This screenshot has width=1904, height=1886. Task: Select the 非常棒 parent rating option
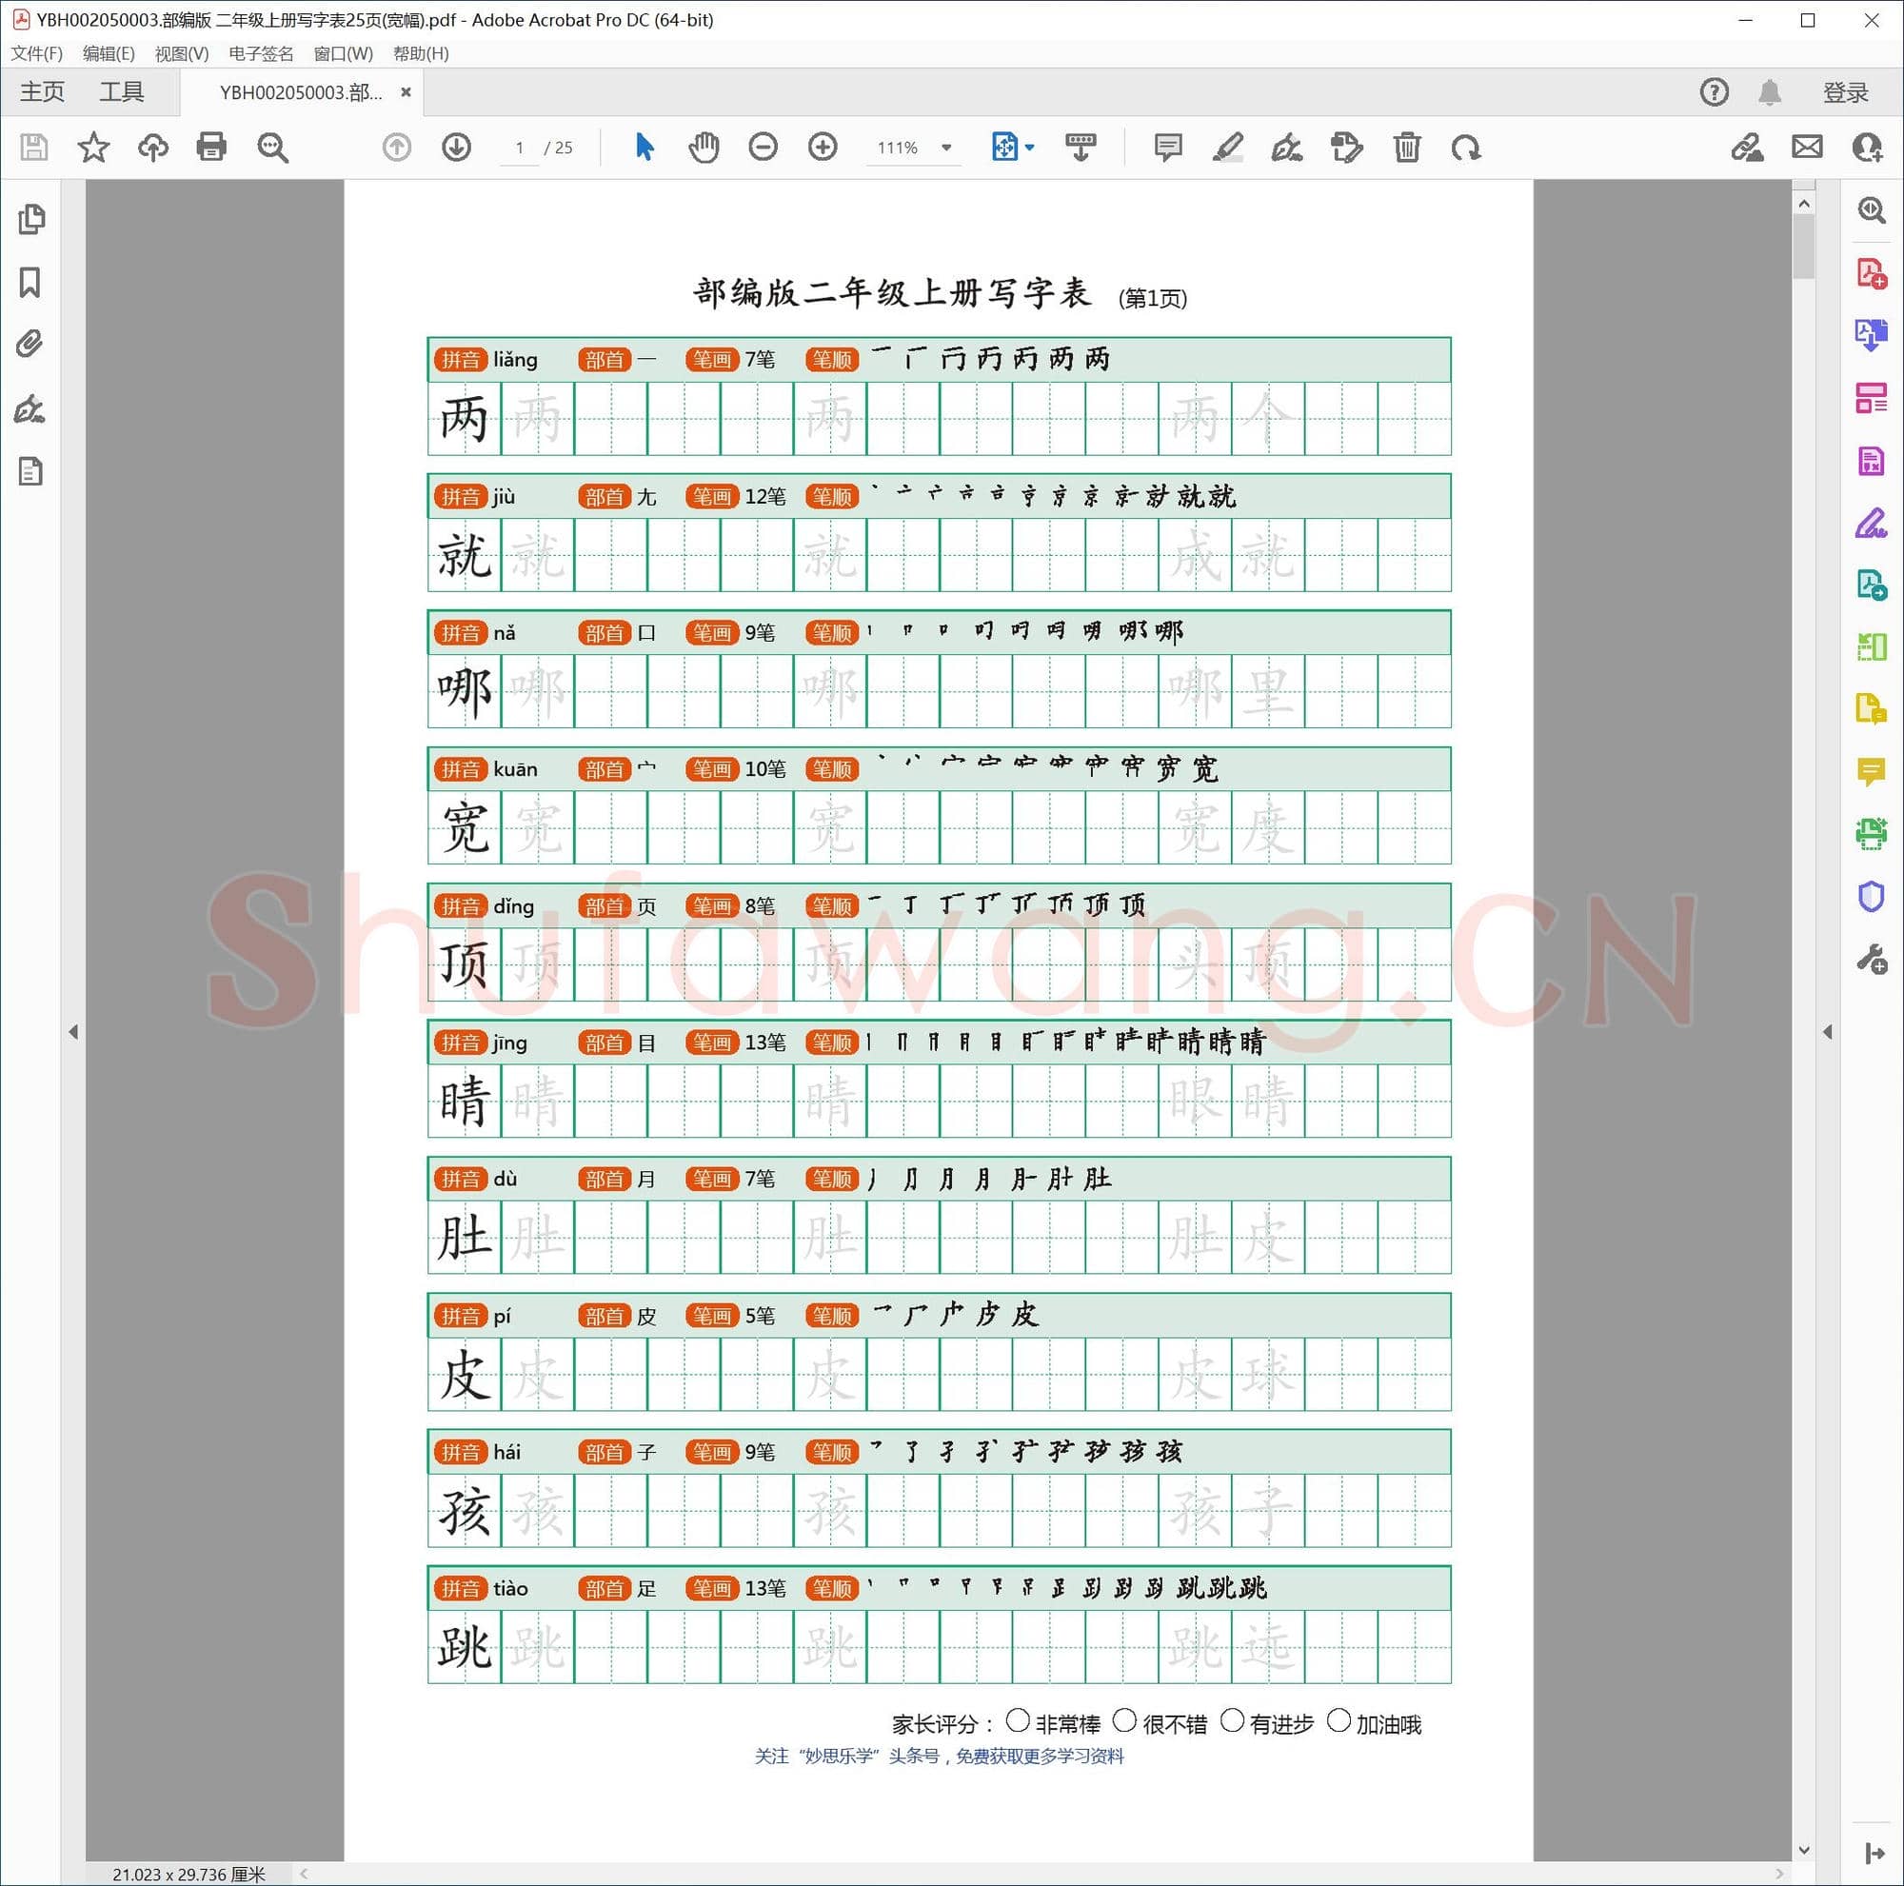click(1020, 1721)
